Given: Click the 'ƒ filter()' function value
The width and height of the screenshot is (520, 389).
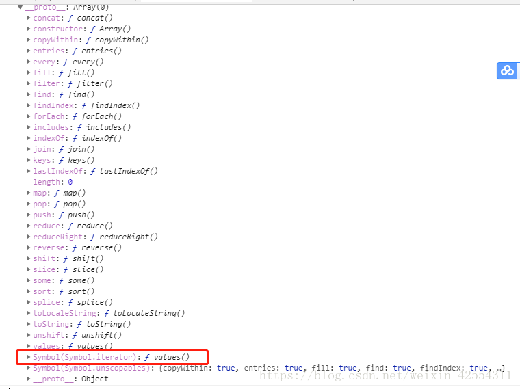Looking at the screenshot, I should pyautogui.click(x=90, y=83).
